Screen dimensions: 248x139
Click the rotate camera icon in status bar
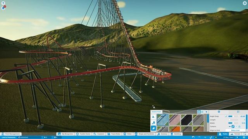[211, 137]
